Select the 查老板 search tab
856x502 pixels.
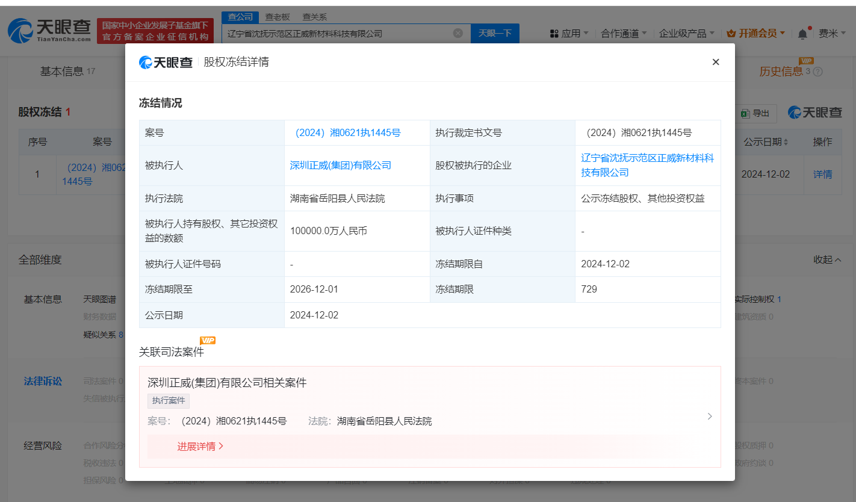278,17
